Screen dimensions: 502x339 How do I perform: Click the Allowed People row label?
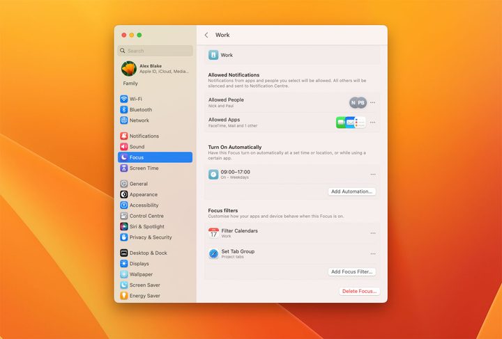[x=226, y=100]
